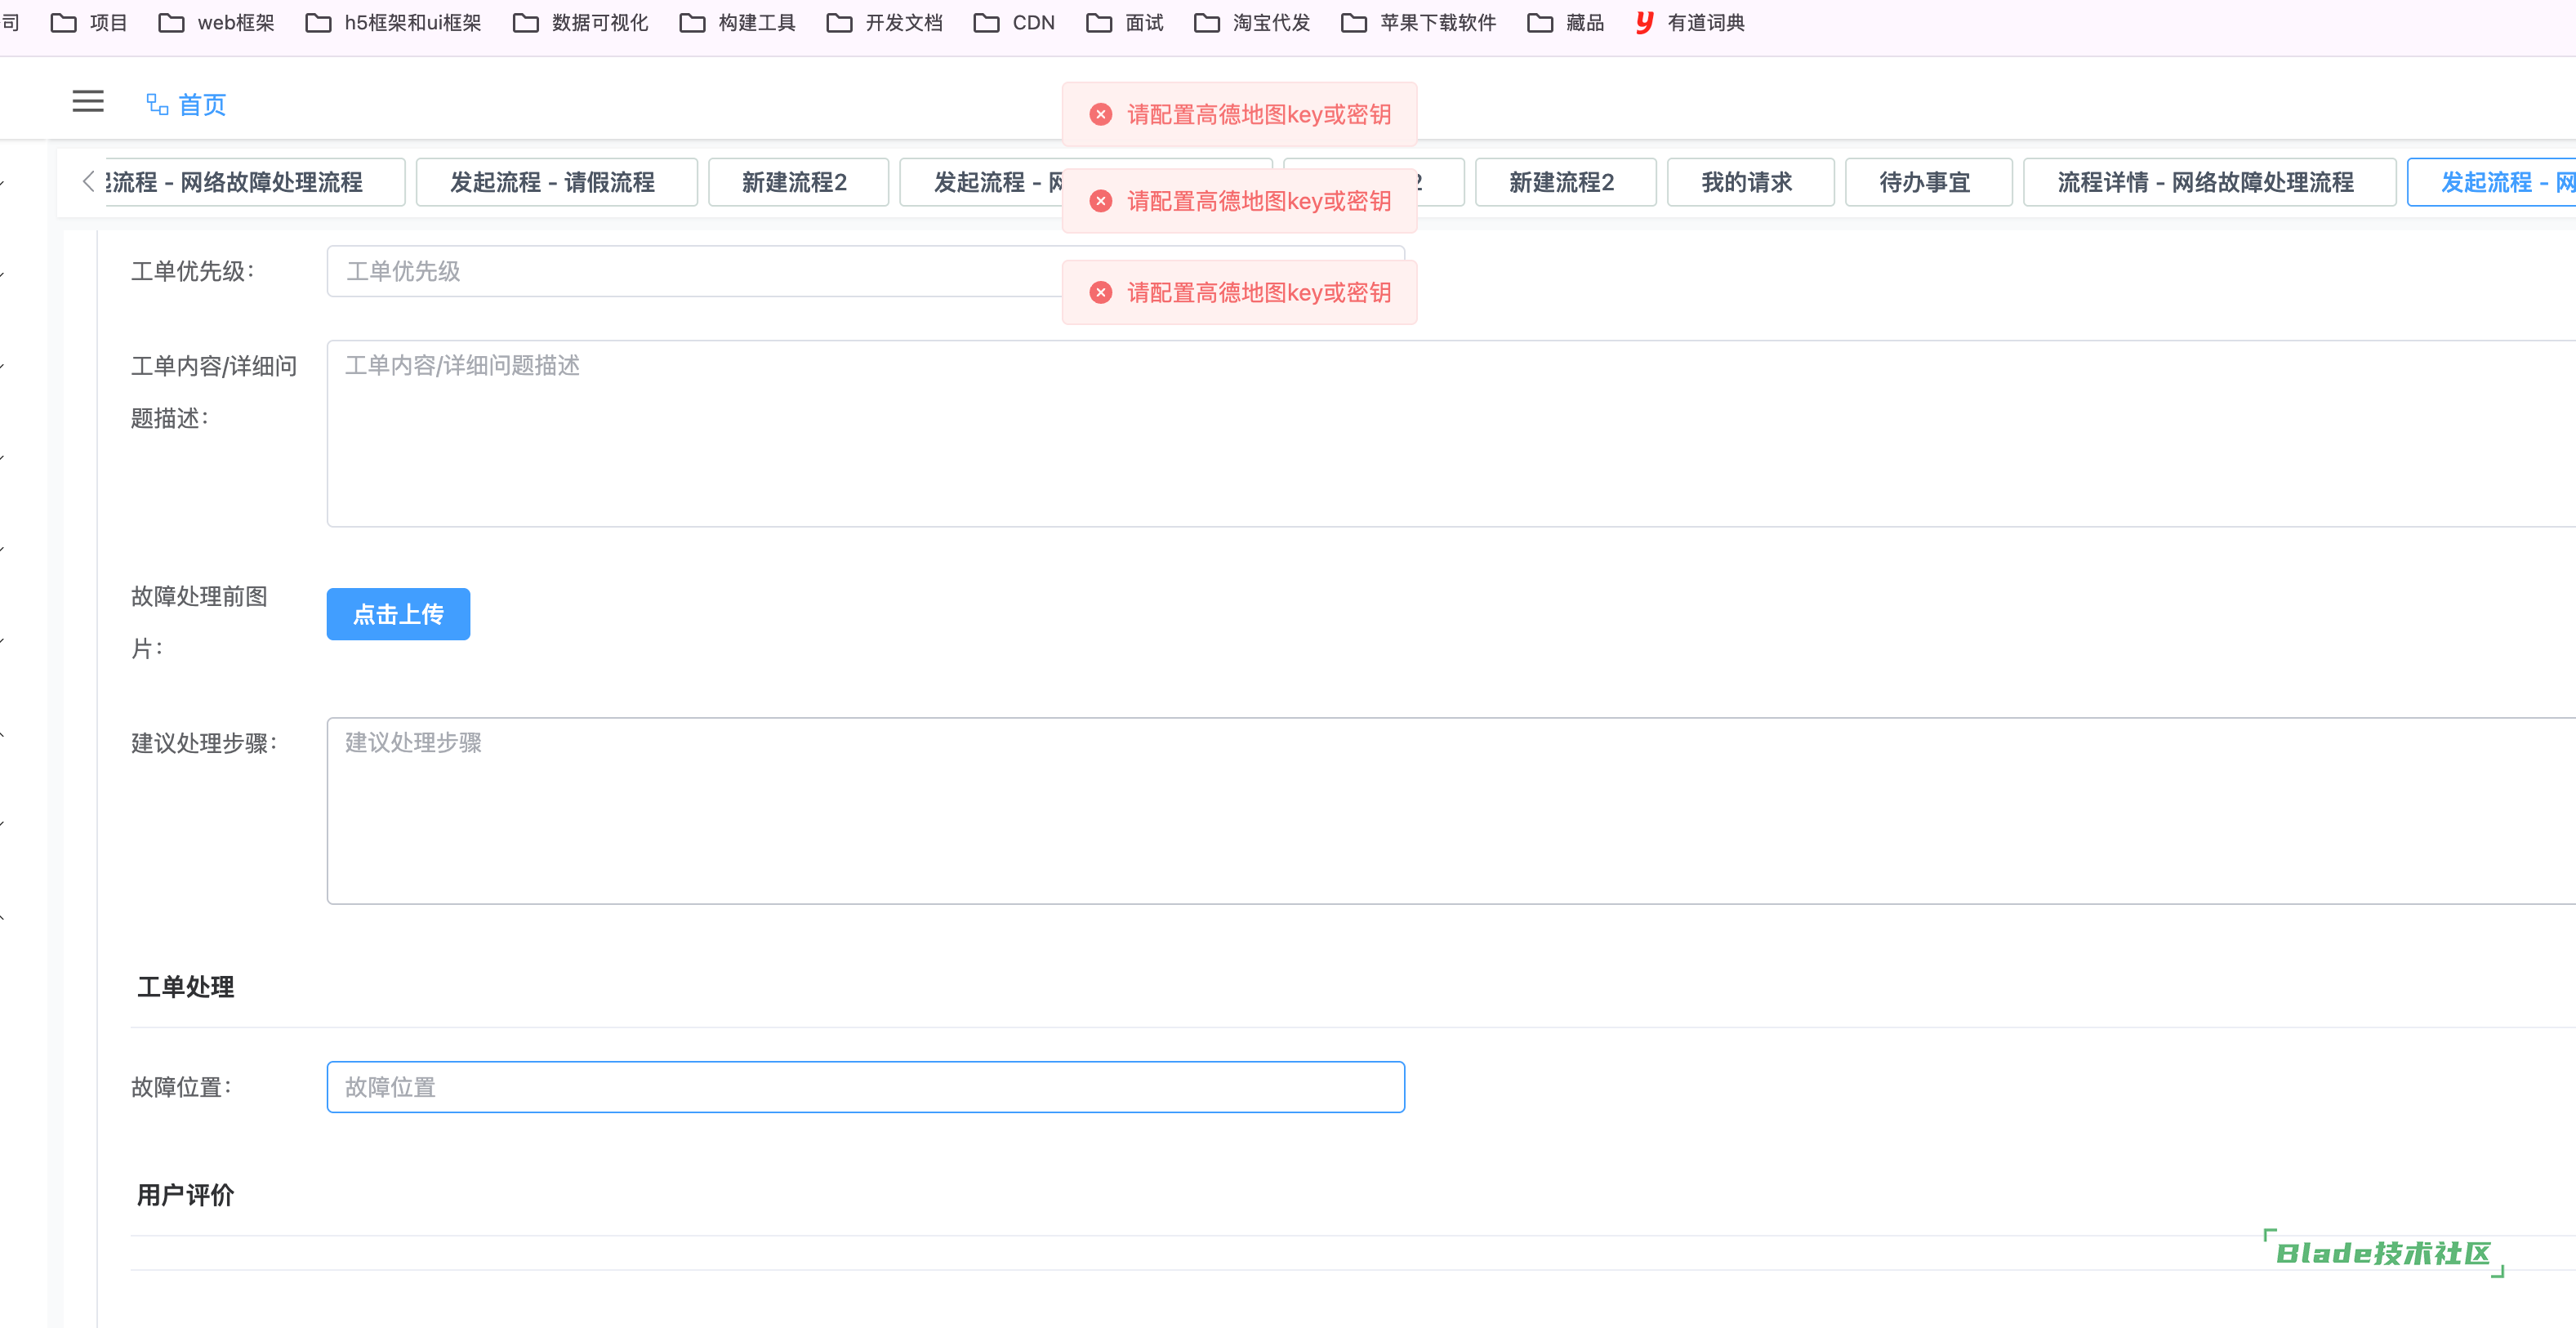Viewport: 2576px width, 1328px height.
Task: Switch to the 我的请求 tab
Action: point(1747,182)
